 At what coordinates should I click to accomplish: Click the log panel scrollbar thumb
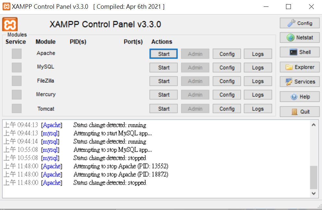314,177
